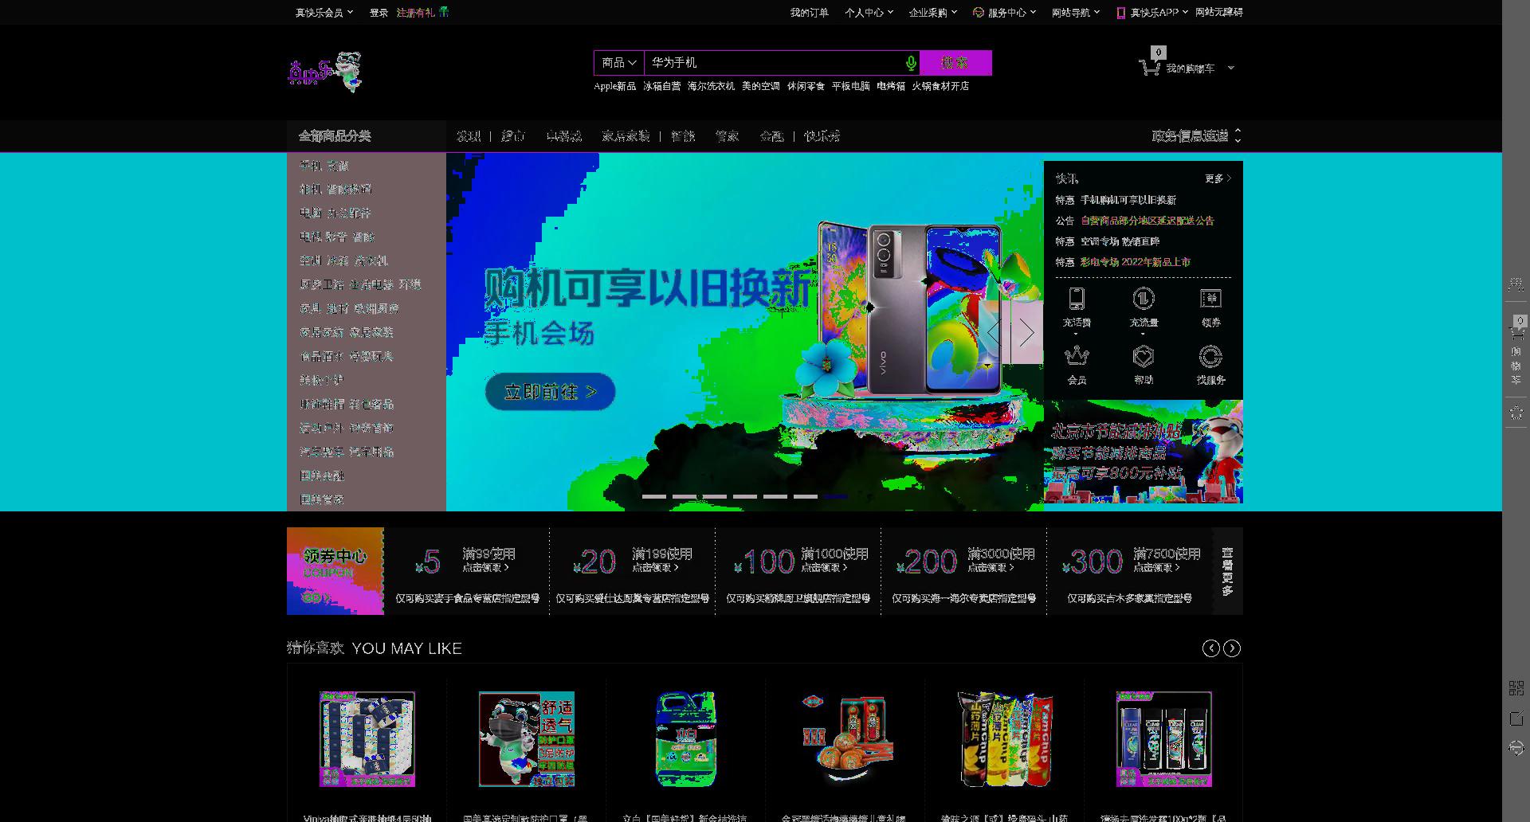1530x822 pixels.
Task: Click the 政务信息速递 up-down stepper
Action: pos(1238,136)
